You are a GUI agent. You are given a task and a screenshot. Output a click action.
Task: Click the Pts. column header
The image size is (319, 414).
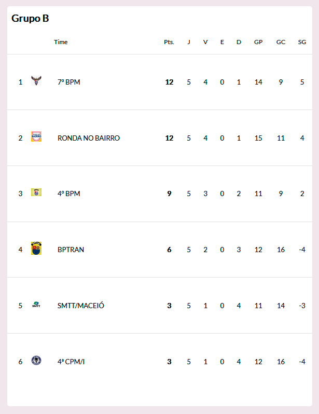(x=169, y=42)
